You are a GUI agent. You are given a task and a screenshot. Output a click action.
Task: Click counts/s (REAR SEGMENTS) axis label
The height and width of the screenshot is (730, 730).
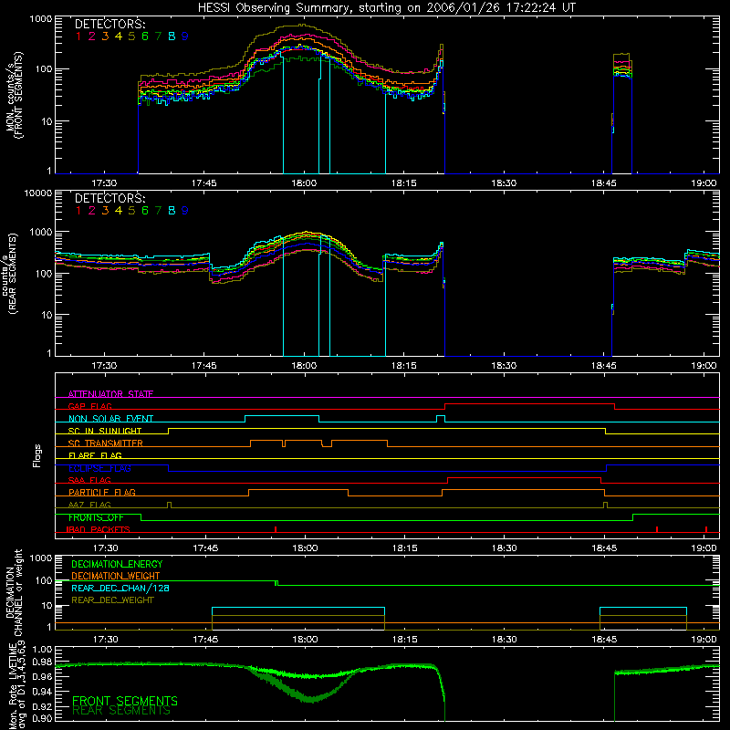[x=9, y=274]
